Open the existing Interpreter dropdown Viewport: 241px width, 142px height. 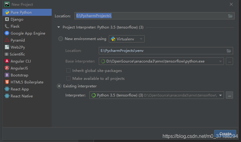[157, 95]
